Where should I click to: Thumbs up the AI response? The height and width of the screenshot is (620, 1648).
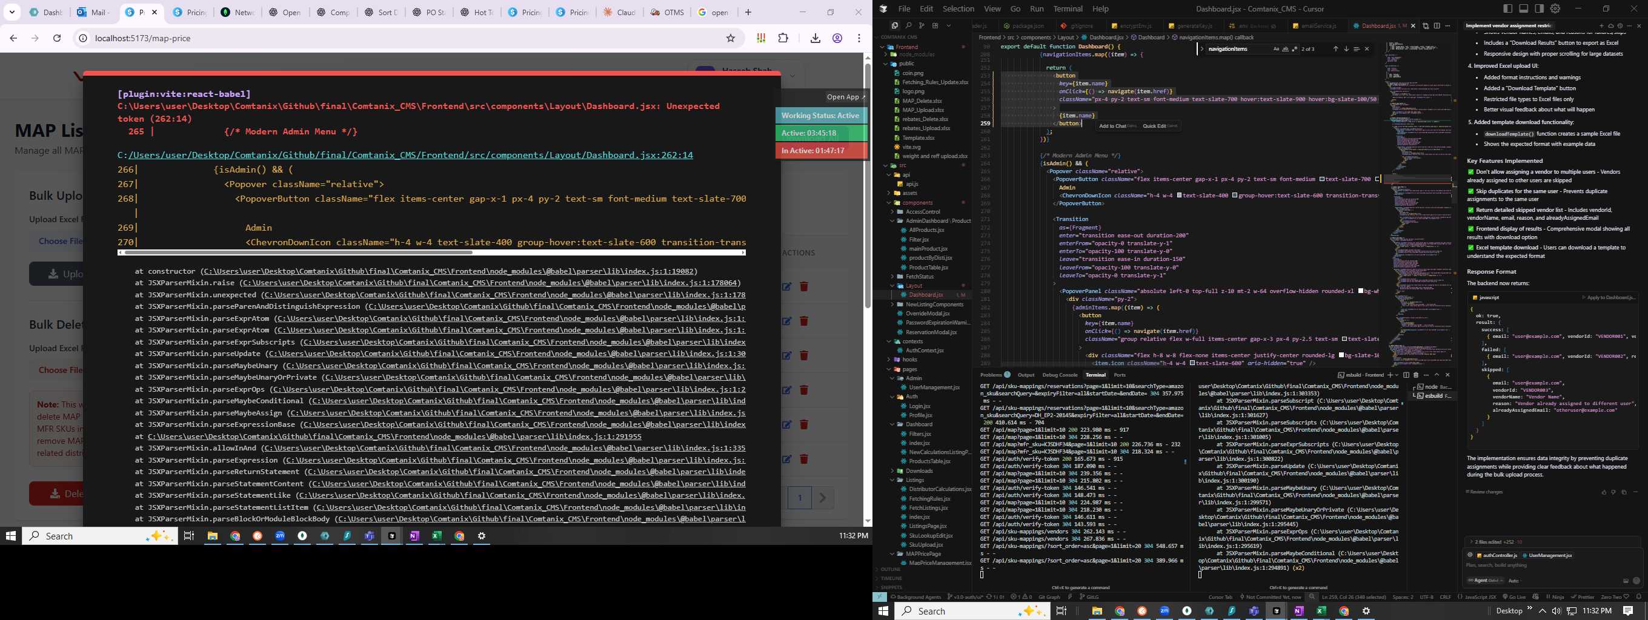(x=1604, y=493)
